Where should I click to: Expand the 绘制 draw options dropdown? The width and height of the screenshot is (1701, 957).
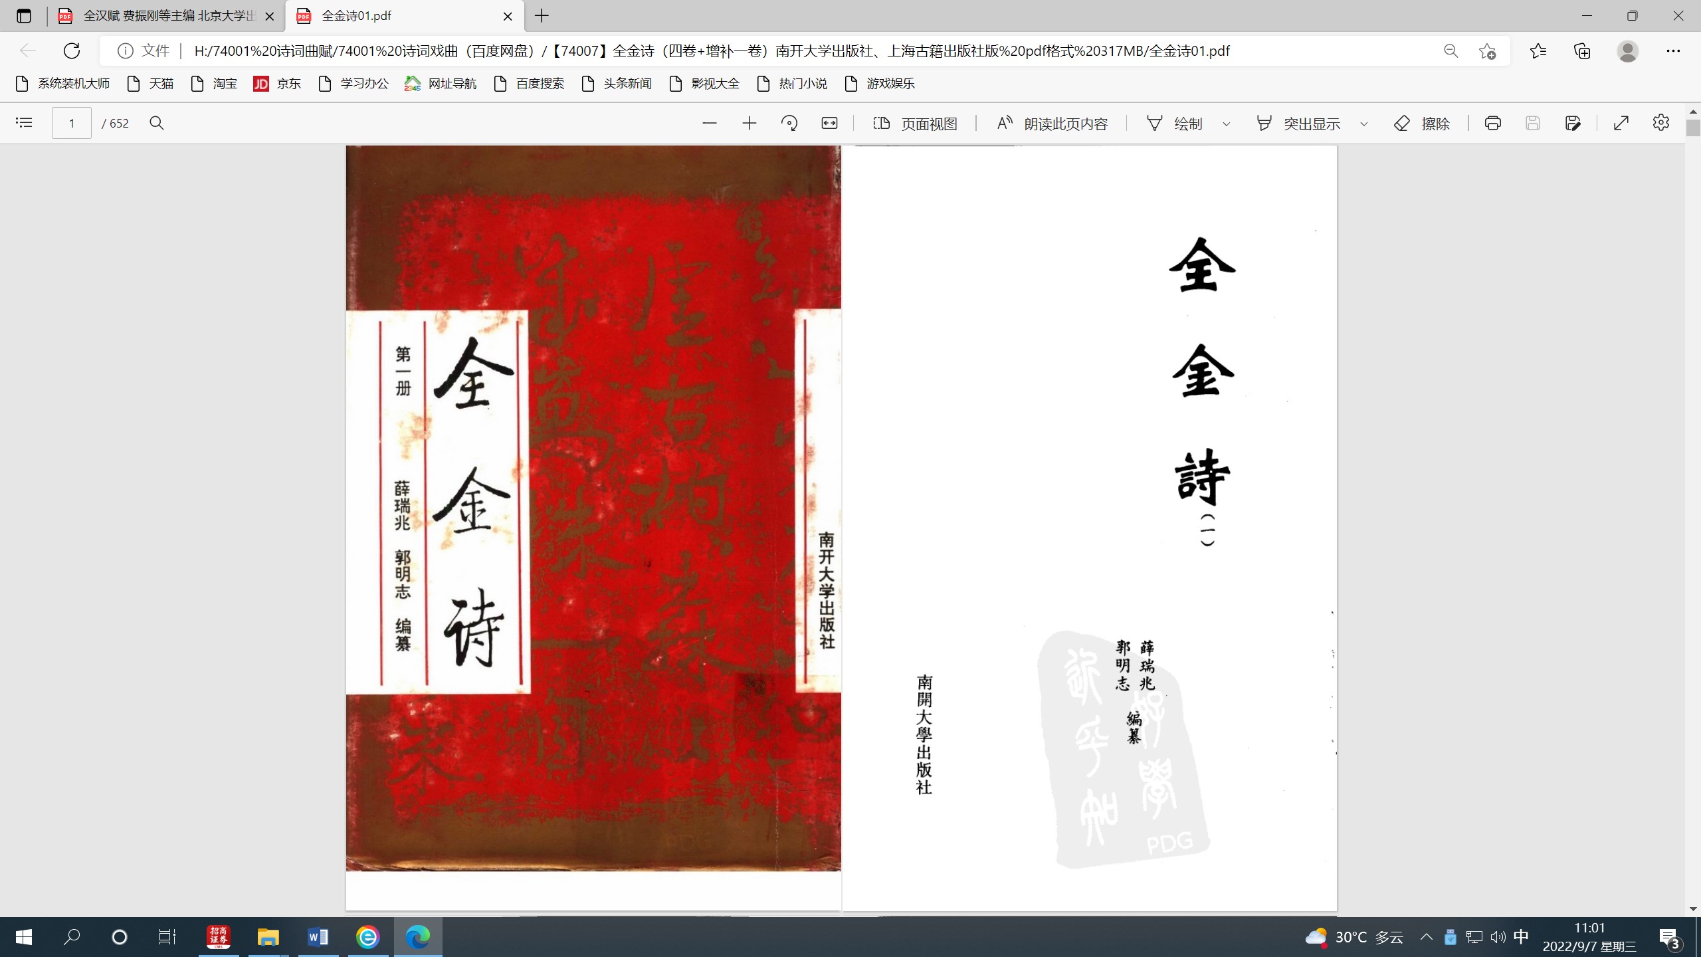(1227, 124)
